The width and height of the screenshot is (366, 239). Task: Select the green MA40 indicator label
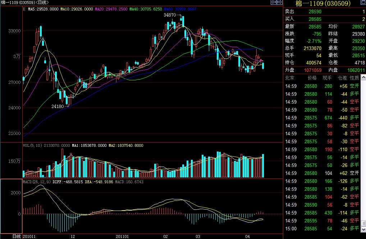146,9
